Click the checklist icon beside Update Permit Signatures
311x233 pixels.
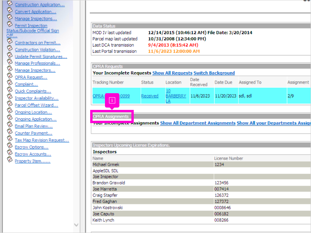click(x=10, y=55)
